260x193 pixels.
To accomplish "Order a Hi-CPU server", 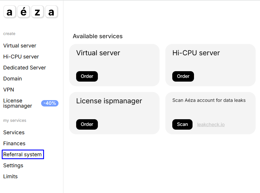I will point(183,76).
